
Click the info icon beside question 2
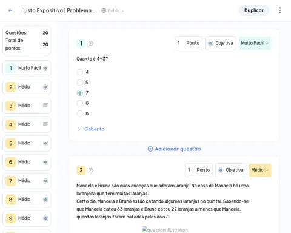tap(91, 170)
